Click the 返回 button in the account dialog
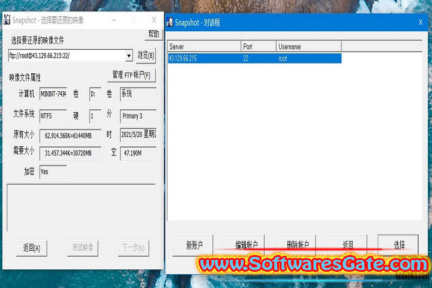432x288 pixels. click(x=347, y=245)
